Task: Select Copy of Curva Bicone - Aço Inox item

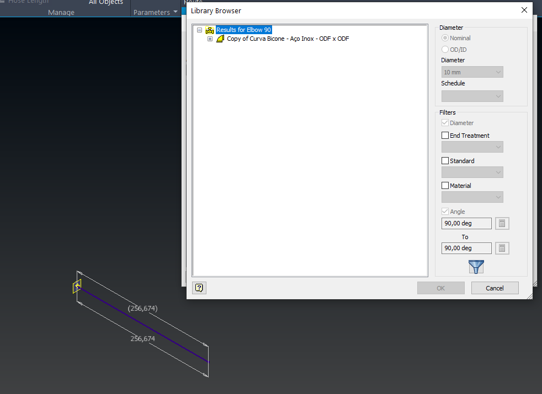Action: click(x=288, y=39)
